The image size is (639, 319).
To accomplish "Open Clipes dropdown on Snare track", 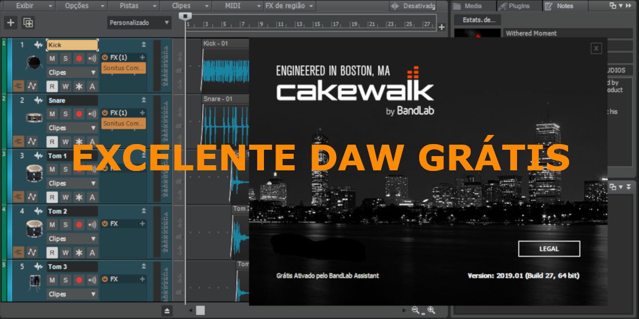I will (x=72, y=127).
